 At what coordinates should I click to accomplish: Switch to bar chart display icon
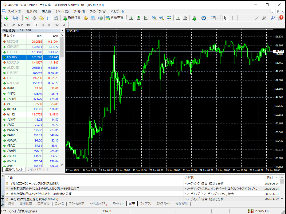131,18
